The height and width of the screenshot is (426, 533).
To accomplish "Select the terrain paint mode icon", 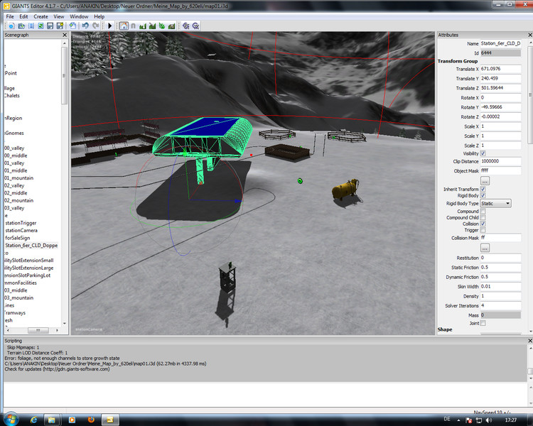I will click(152, 26).
